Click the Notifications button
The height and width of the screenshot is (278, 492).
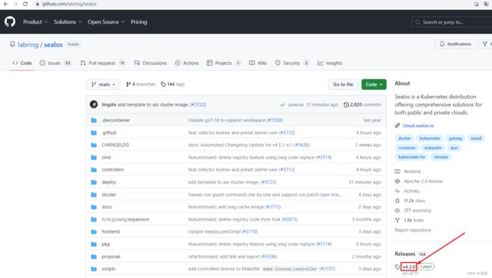pos(455,44)
